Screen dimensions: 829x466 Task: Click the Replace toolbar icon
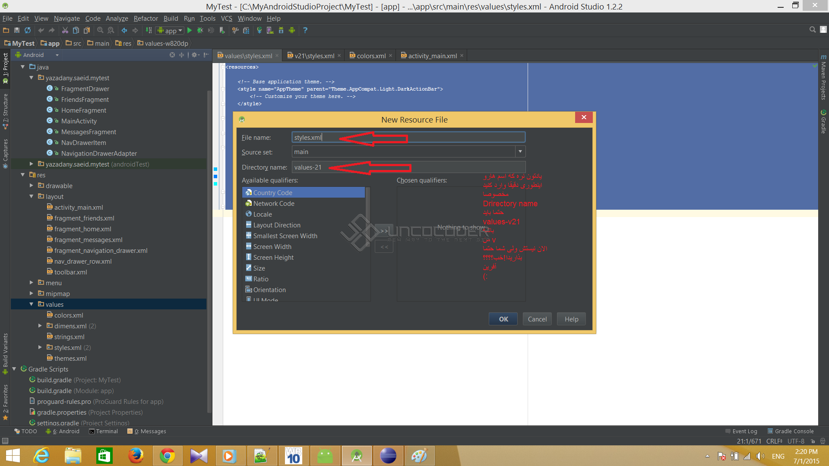tap(111, 30)
